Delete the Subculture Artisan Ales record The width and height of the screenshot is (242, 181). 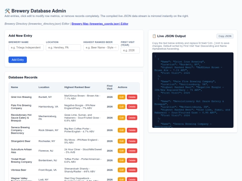tap(132, 151)
